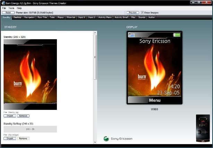This screenshot has width=213, height=148.
Task: Click the 'File: Stanby.jpg' label
Action: tap(11, 112)
